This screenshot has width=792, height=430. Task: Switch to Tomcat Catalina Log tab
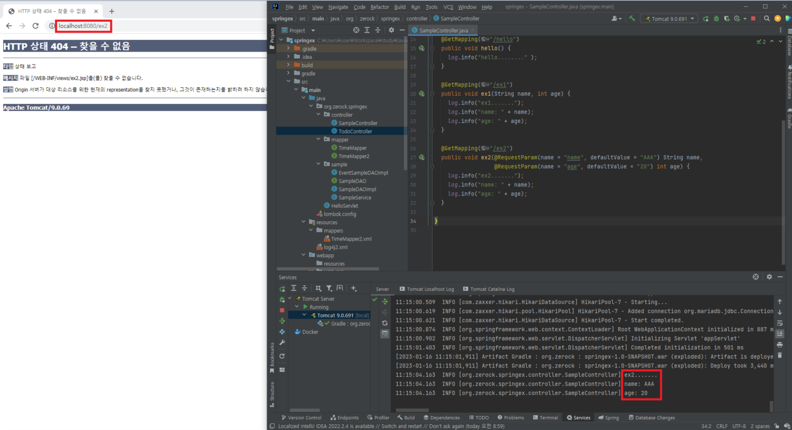[488, 289]
